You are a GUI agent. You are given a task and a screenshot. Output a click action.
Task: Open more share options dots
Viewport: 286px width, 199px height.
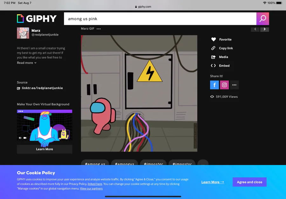coord(235,85)
